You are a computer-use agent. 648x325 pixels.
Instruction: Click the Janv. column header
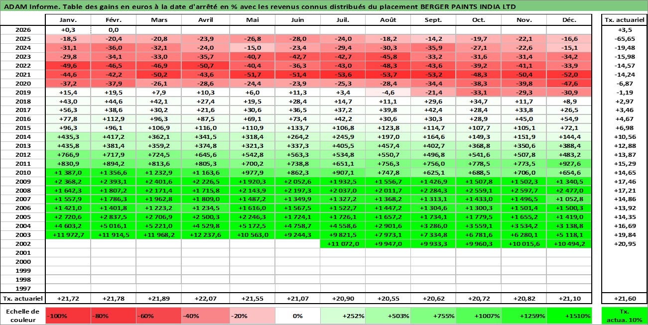click(68, 20)
